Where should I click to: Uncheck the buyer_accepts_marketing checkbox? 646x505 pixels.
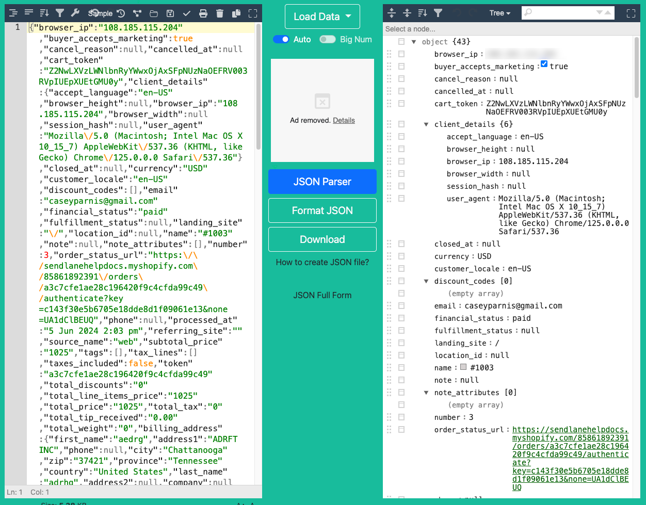click(544, 64)
